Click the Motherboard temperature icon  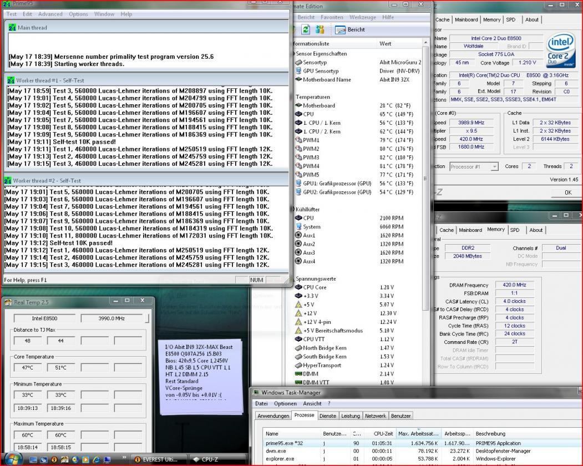pos(298,105)
